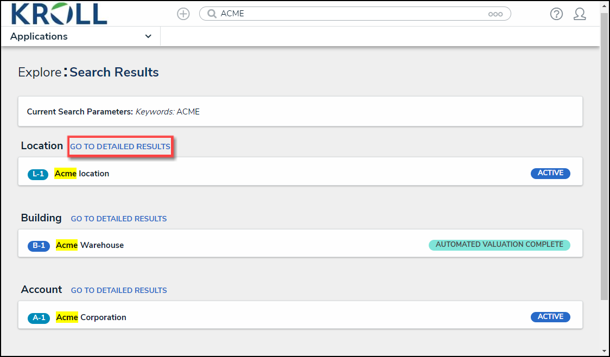Go to detailed results for Location

click(x=120, y=146)
